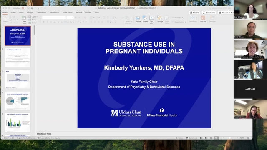Open the Draw ribbon tab
This screenshot has width=267, height=150.
pos(21,12)
